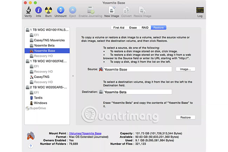Open /Volumes/Yosemite Base mount point link
The width and height of the screenshot is (228, 152).
pyautogui.click(x=85, y=133)
